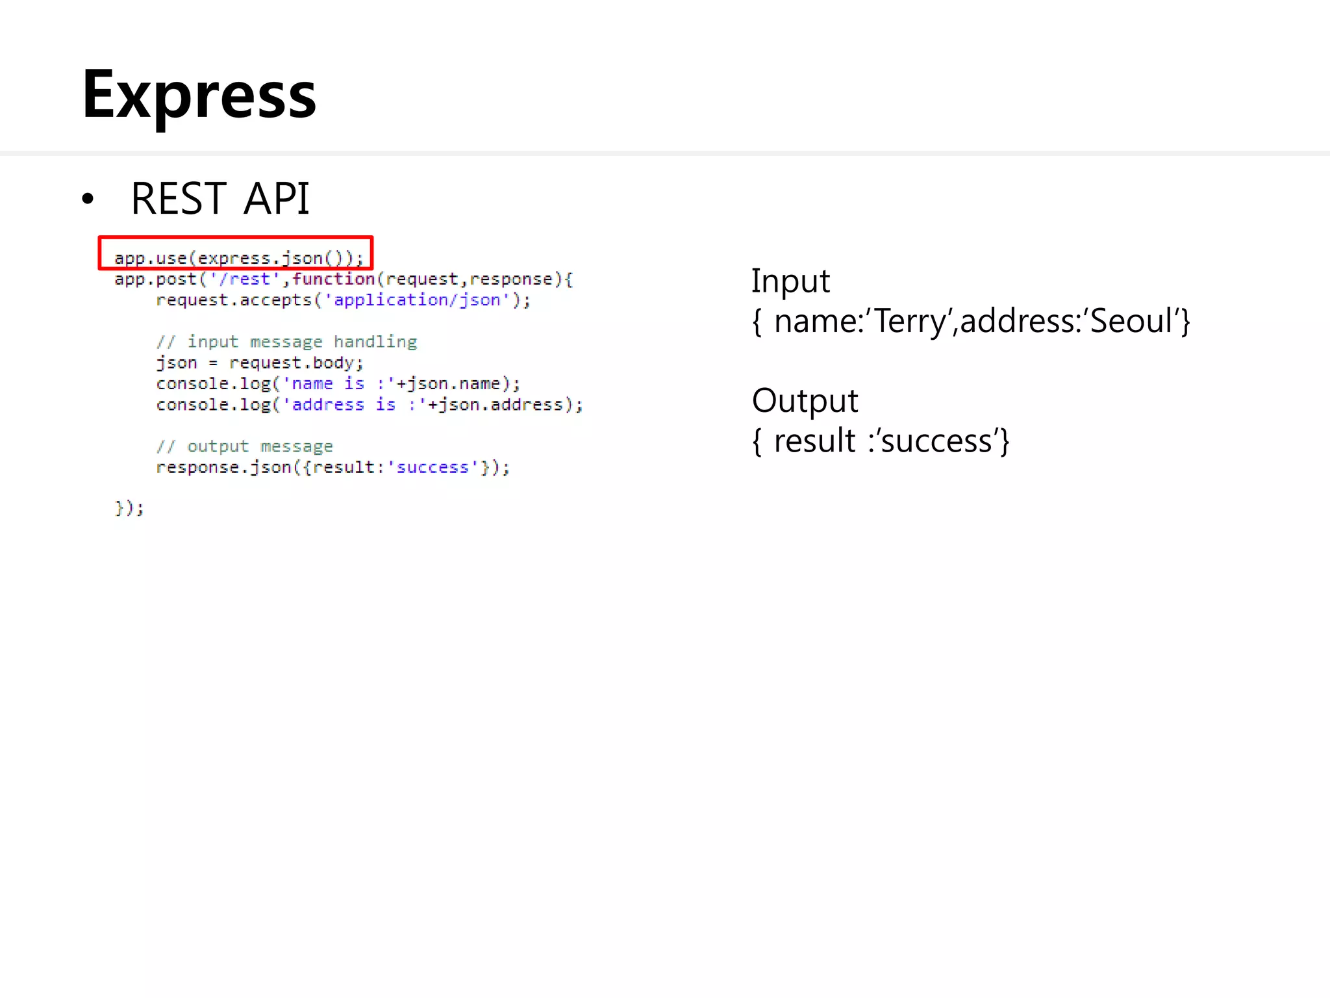Click the 'Output' label
The image size is (1330, 998).
(805, 401)
